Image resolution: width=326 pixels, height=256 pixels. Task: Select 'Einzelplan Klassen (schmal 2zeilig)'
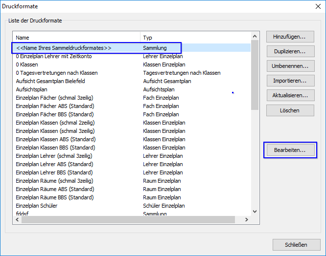55,123
